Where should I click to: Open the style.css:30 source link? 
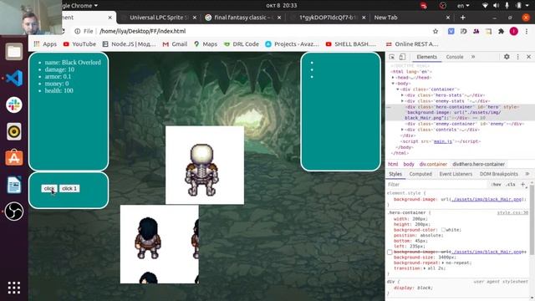[512, 212]
